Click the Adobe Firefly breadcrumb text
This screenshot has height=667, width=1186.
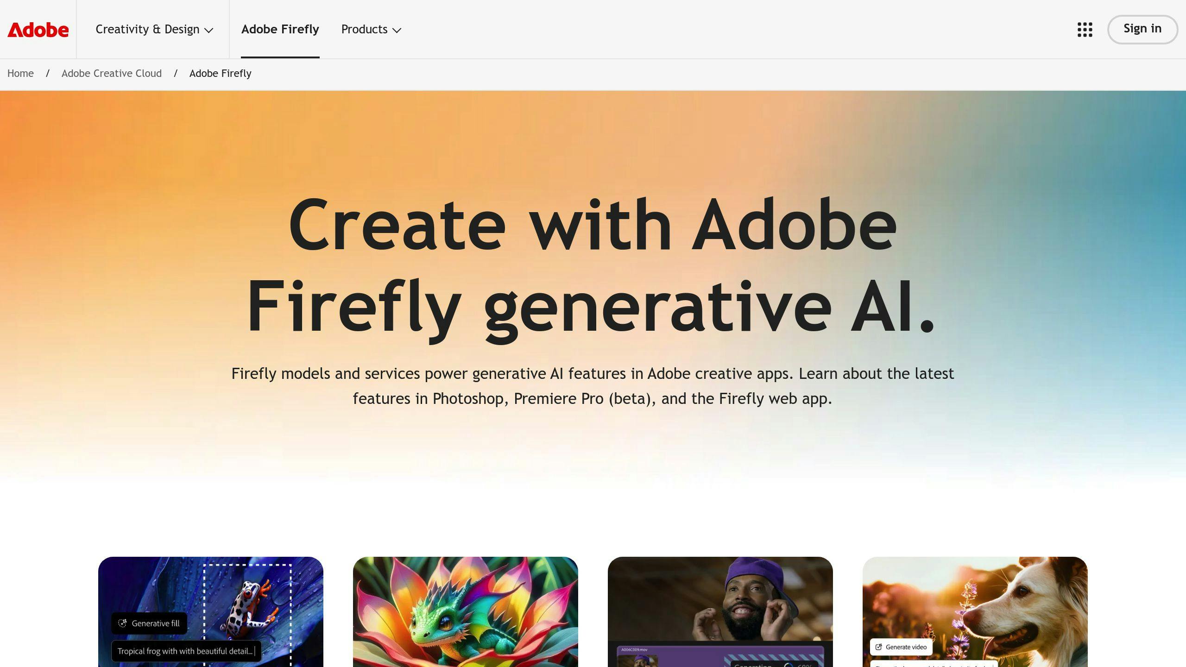[x=221, y=74]
